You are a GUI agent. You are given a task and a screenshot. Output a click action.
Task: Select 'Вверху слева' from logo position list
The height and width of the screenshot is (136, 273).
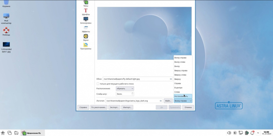[x=180, y=75]
